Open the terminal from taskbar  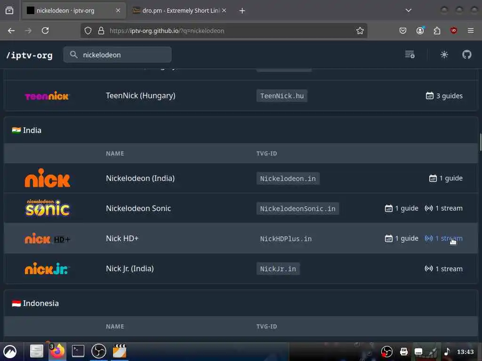78,351
